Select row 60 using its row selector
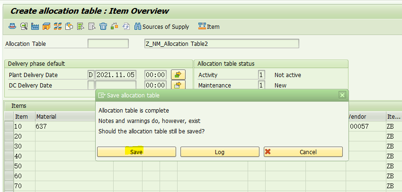The height and width of the screenshot is (192, 402). (x=9, y=176)
